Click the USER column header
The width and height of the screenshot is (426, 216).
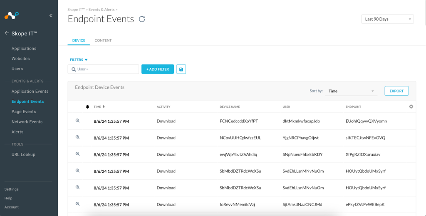tap(286, 107)
